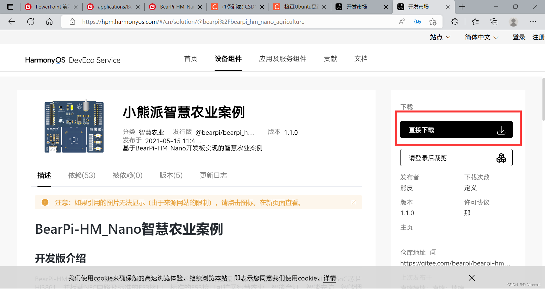Click the 主页 label in sidebar
The height and width of the screenshot is (289, 545).
click(x=406, y=227)
